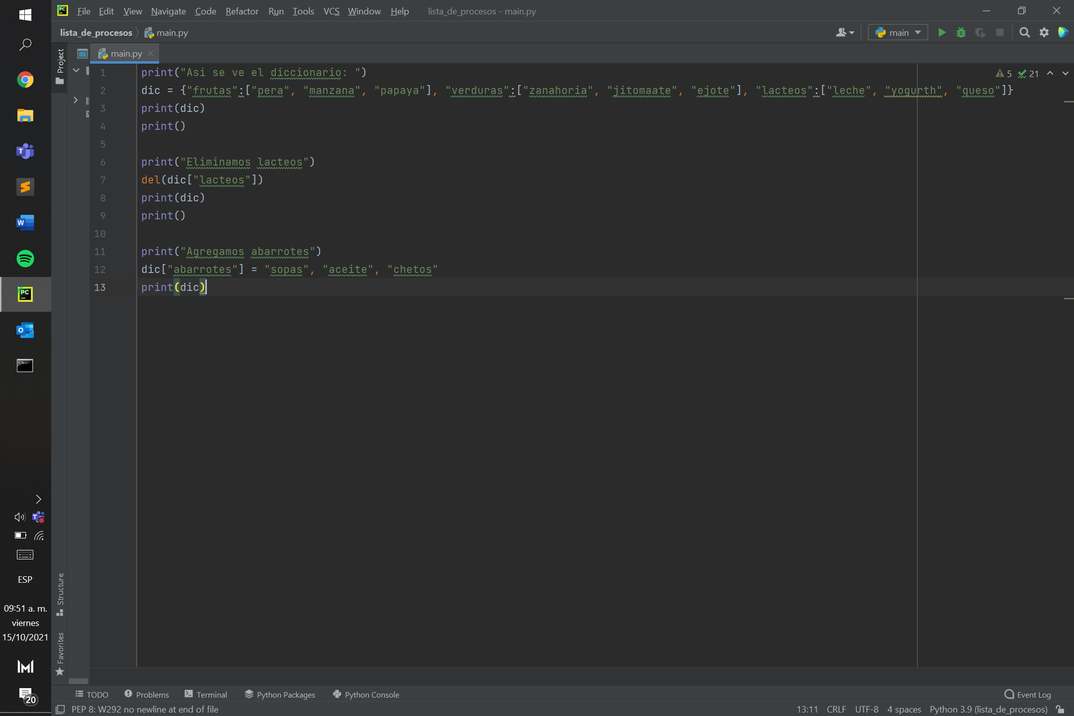Toggle the Structure tool window
1074x716 pixels.
pos(60,594)
